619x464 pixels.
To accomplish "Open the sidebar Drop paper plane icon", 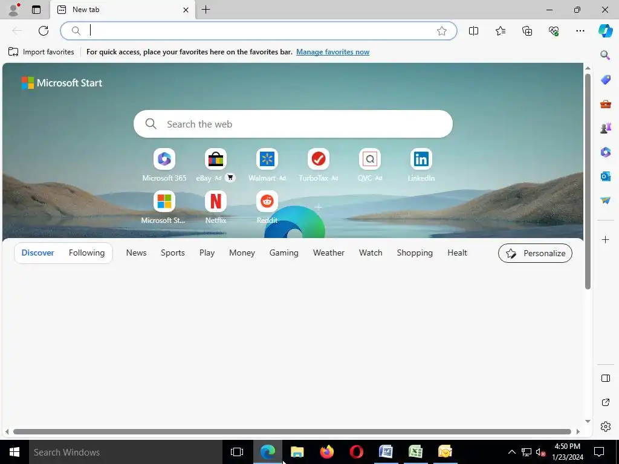I will (x=605, y=201).
